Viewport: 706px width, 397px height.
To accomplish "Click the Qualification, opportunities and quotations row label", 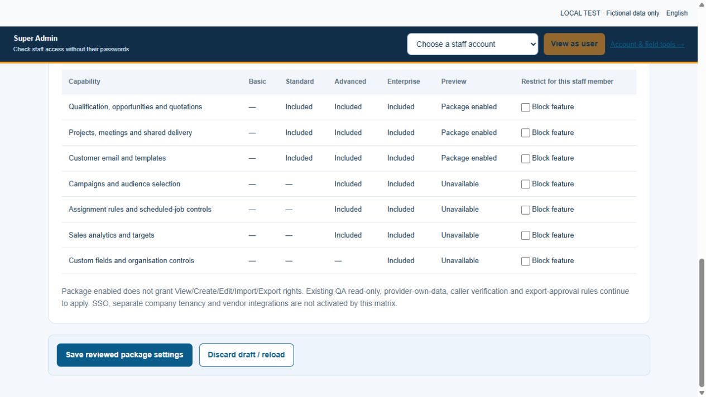I will (136, 107).
